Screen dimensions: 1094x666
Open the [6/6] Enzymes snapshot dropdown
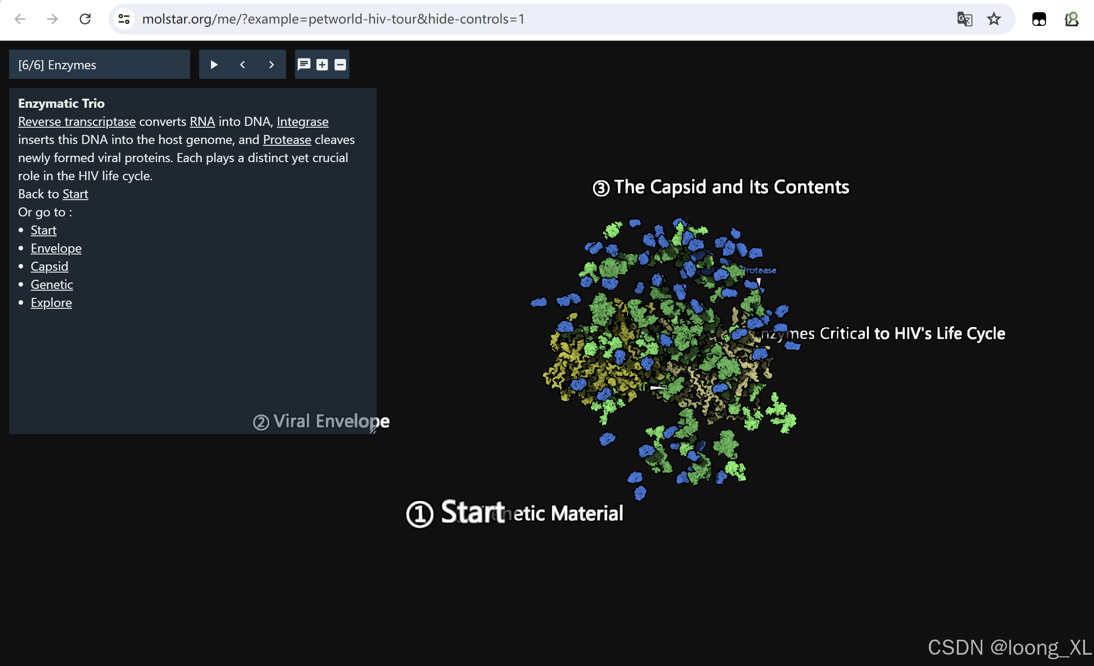[x=99, y=65]
